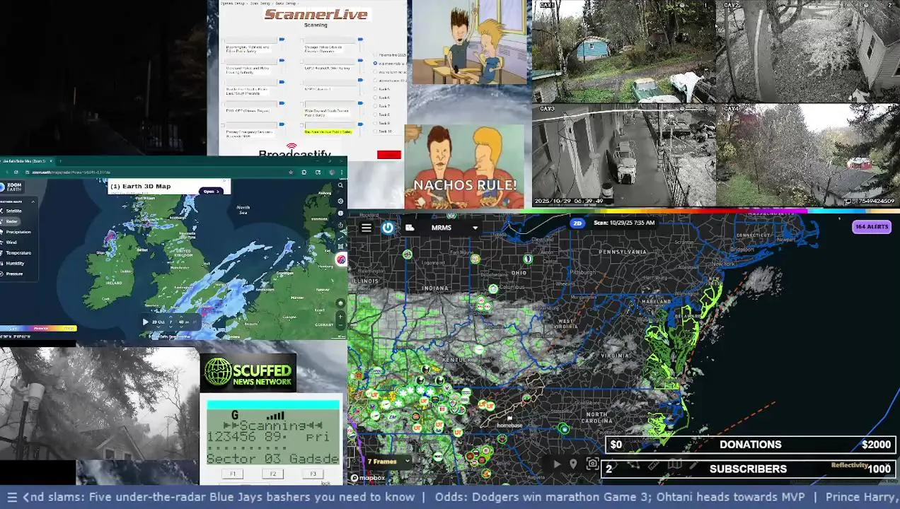Play the radar loop on the MRMS map
The height and width of the screenshot is (509, 900).
[557, 464]
